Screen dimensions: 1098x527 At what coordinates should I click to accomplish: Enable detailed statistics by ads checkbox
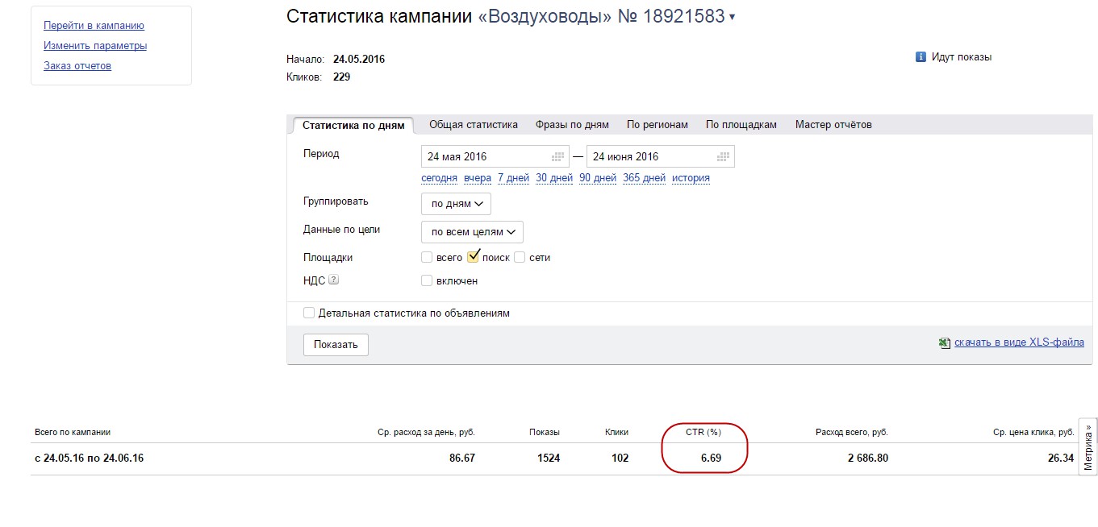pyautogui.click(x=309, y=313)
